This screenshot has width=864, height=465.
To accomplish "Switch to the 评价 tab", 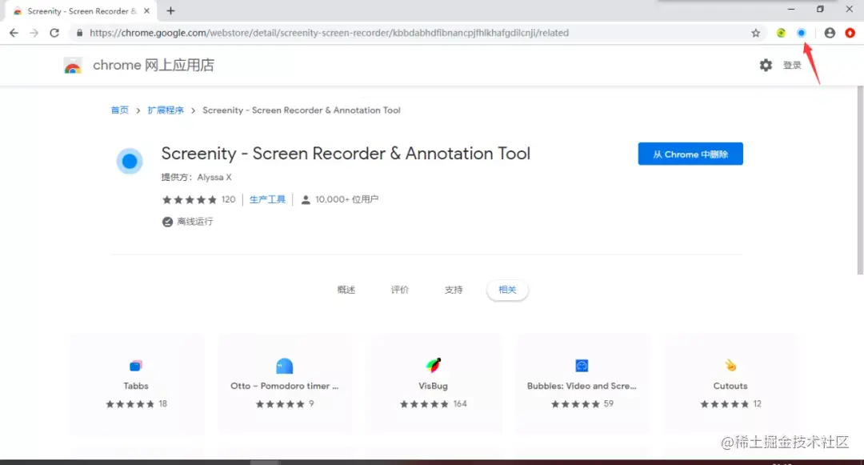I will pyautogui.click(x=400, y=290).
